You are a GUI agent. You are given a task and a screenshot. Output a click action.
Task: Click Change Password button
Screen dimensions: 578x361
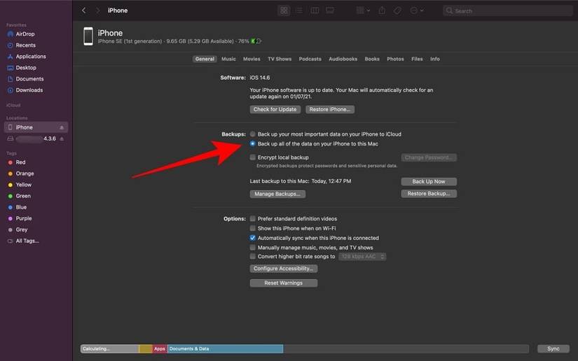(x=429, y=157)
